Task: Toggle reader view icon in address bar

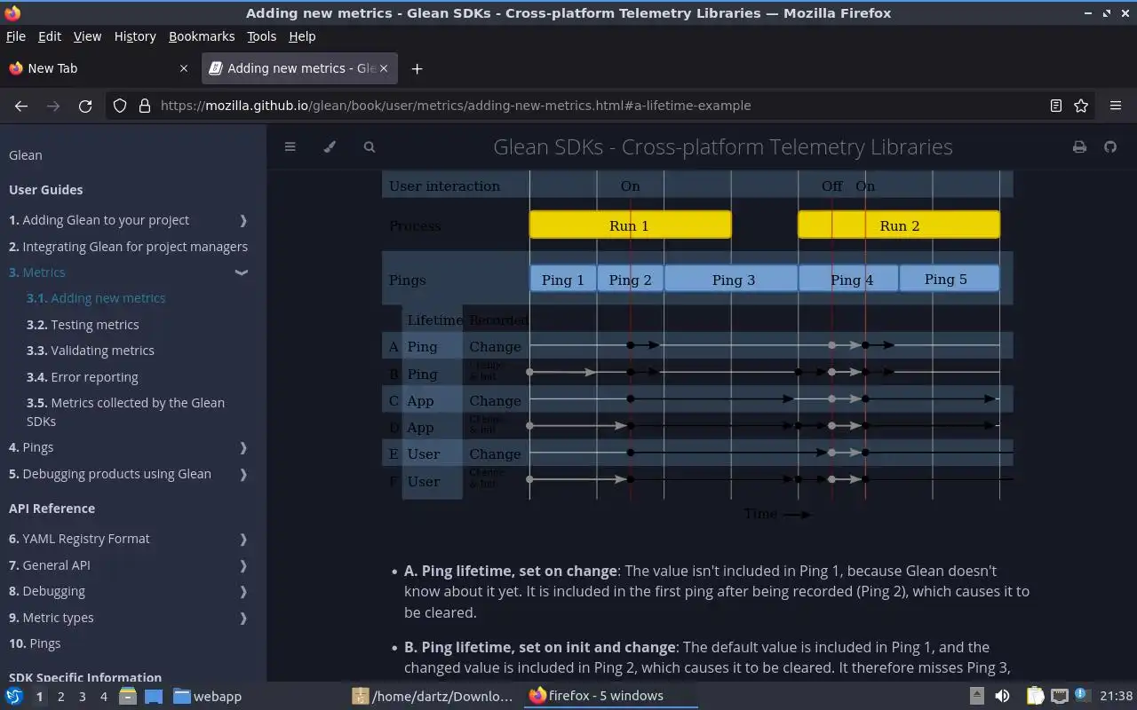Action: pos(1056,106)
